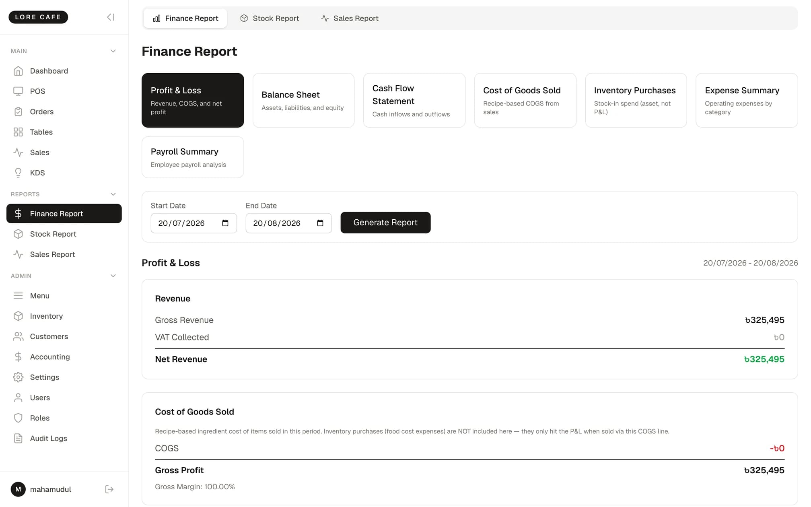Click the Audit Logs document icon
811x507 pixels.
(x=18, y=438)
